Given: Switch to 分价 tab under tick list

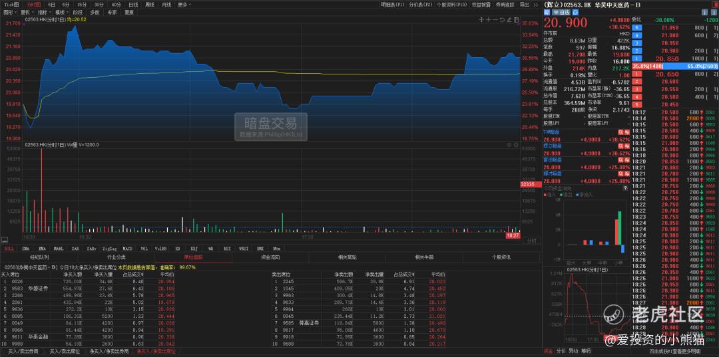Looking at the screenshot, I should click(561, 351).
